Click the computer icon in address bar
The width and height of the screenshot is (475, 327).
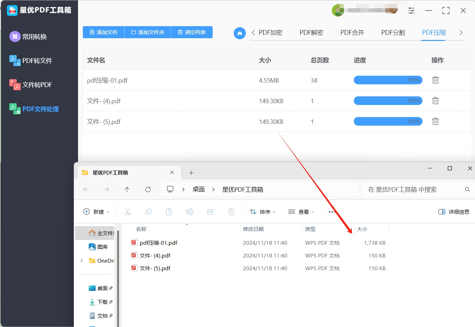(170, 189)
